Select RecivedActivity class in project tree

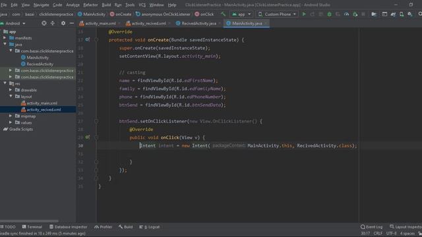[37, 64]
